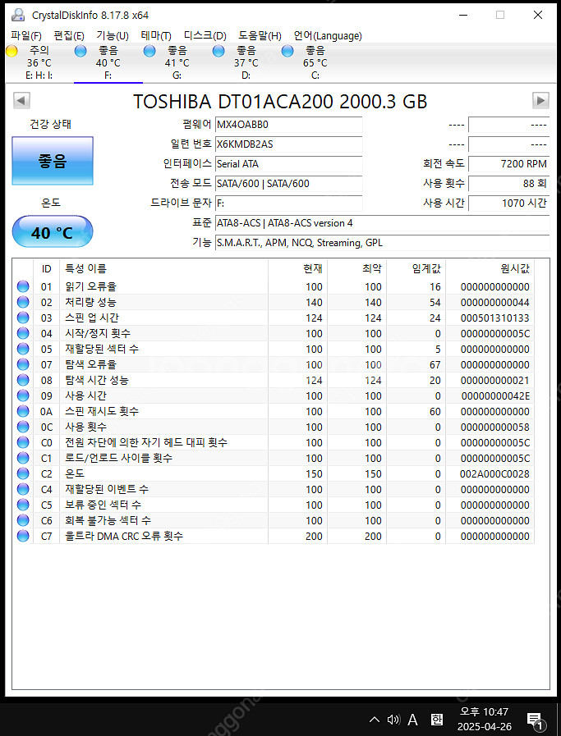Click the status orb for 09 사용 시간
Image resolution: width=561 pixels, height=736 pixels.
[x=22, y=395]
